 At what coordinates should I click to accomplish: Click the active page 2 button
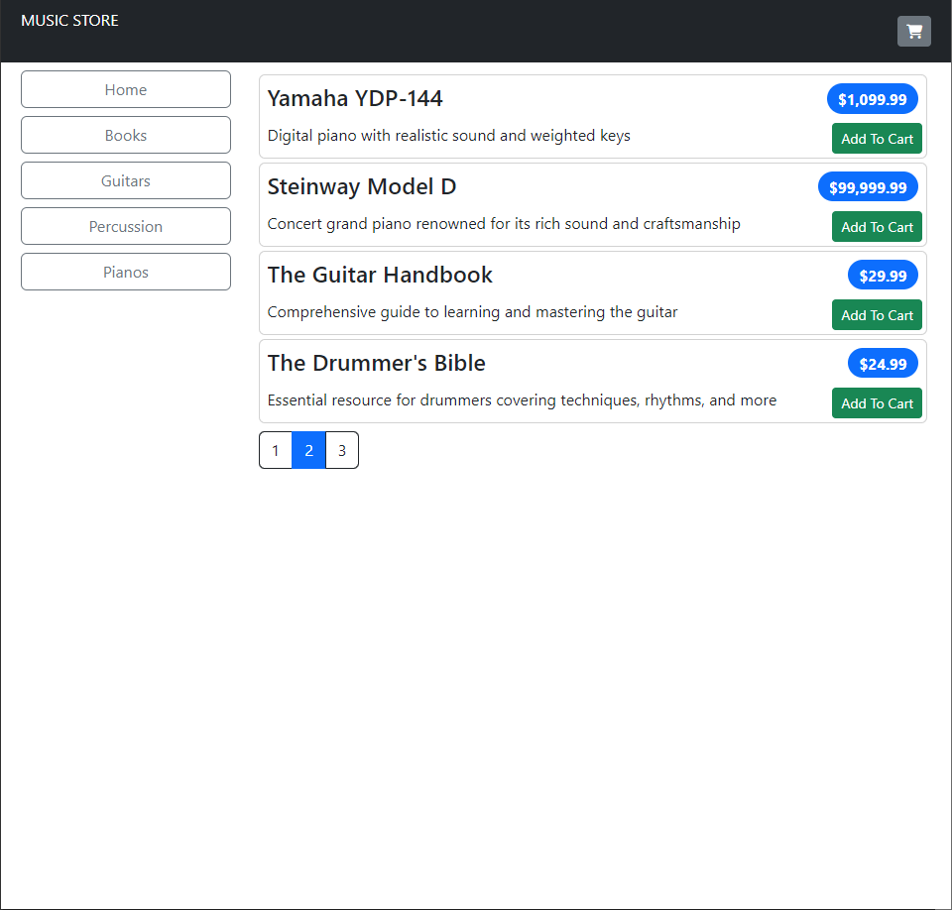[x=308, y=450]
